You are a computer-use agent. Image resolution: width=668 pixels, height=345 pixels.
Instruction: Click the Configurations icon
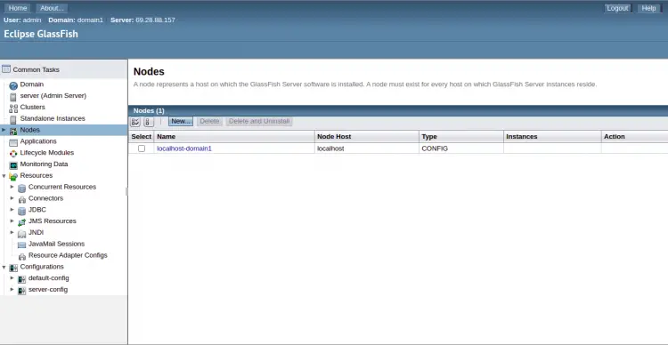[13, 268]
